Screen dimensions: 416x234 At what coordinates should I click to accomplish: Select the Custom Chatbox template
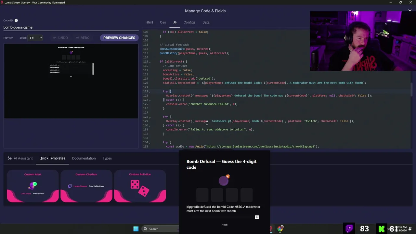(x=86, y=186)
